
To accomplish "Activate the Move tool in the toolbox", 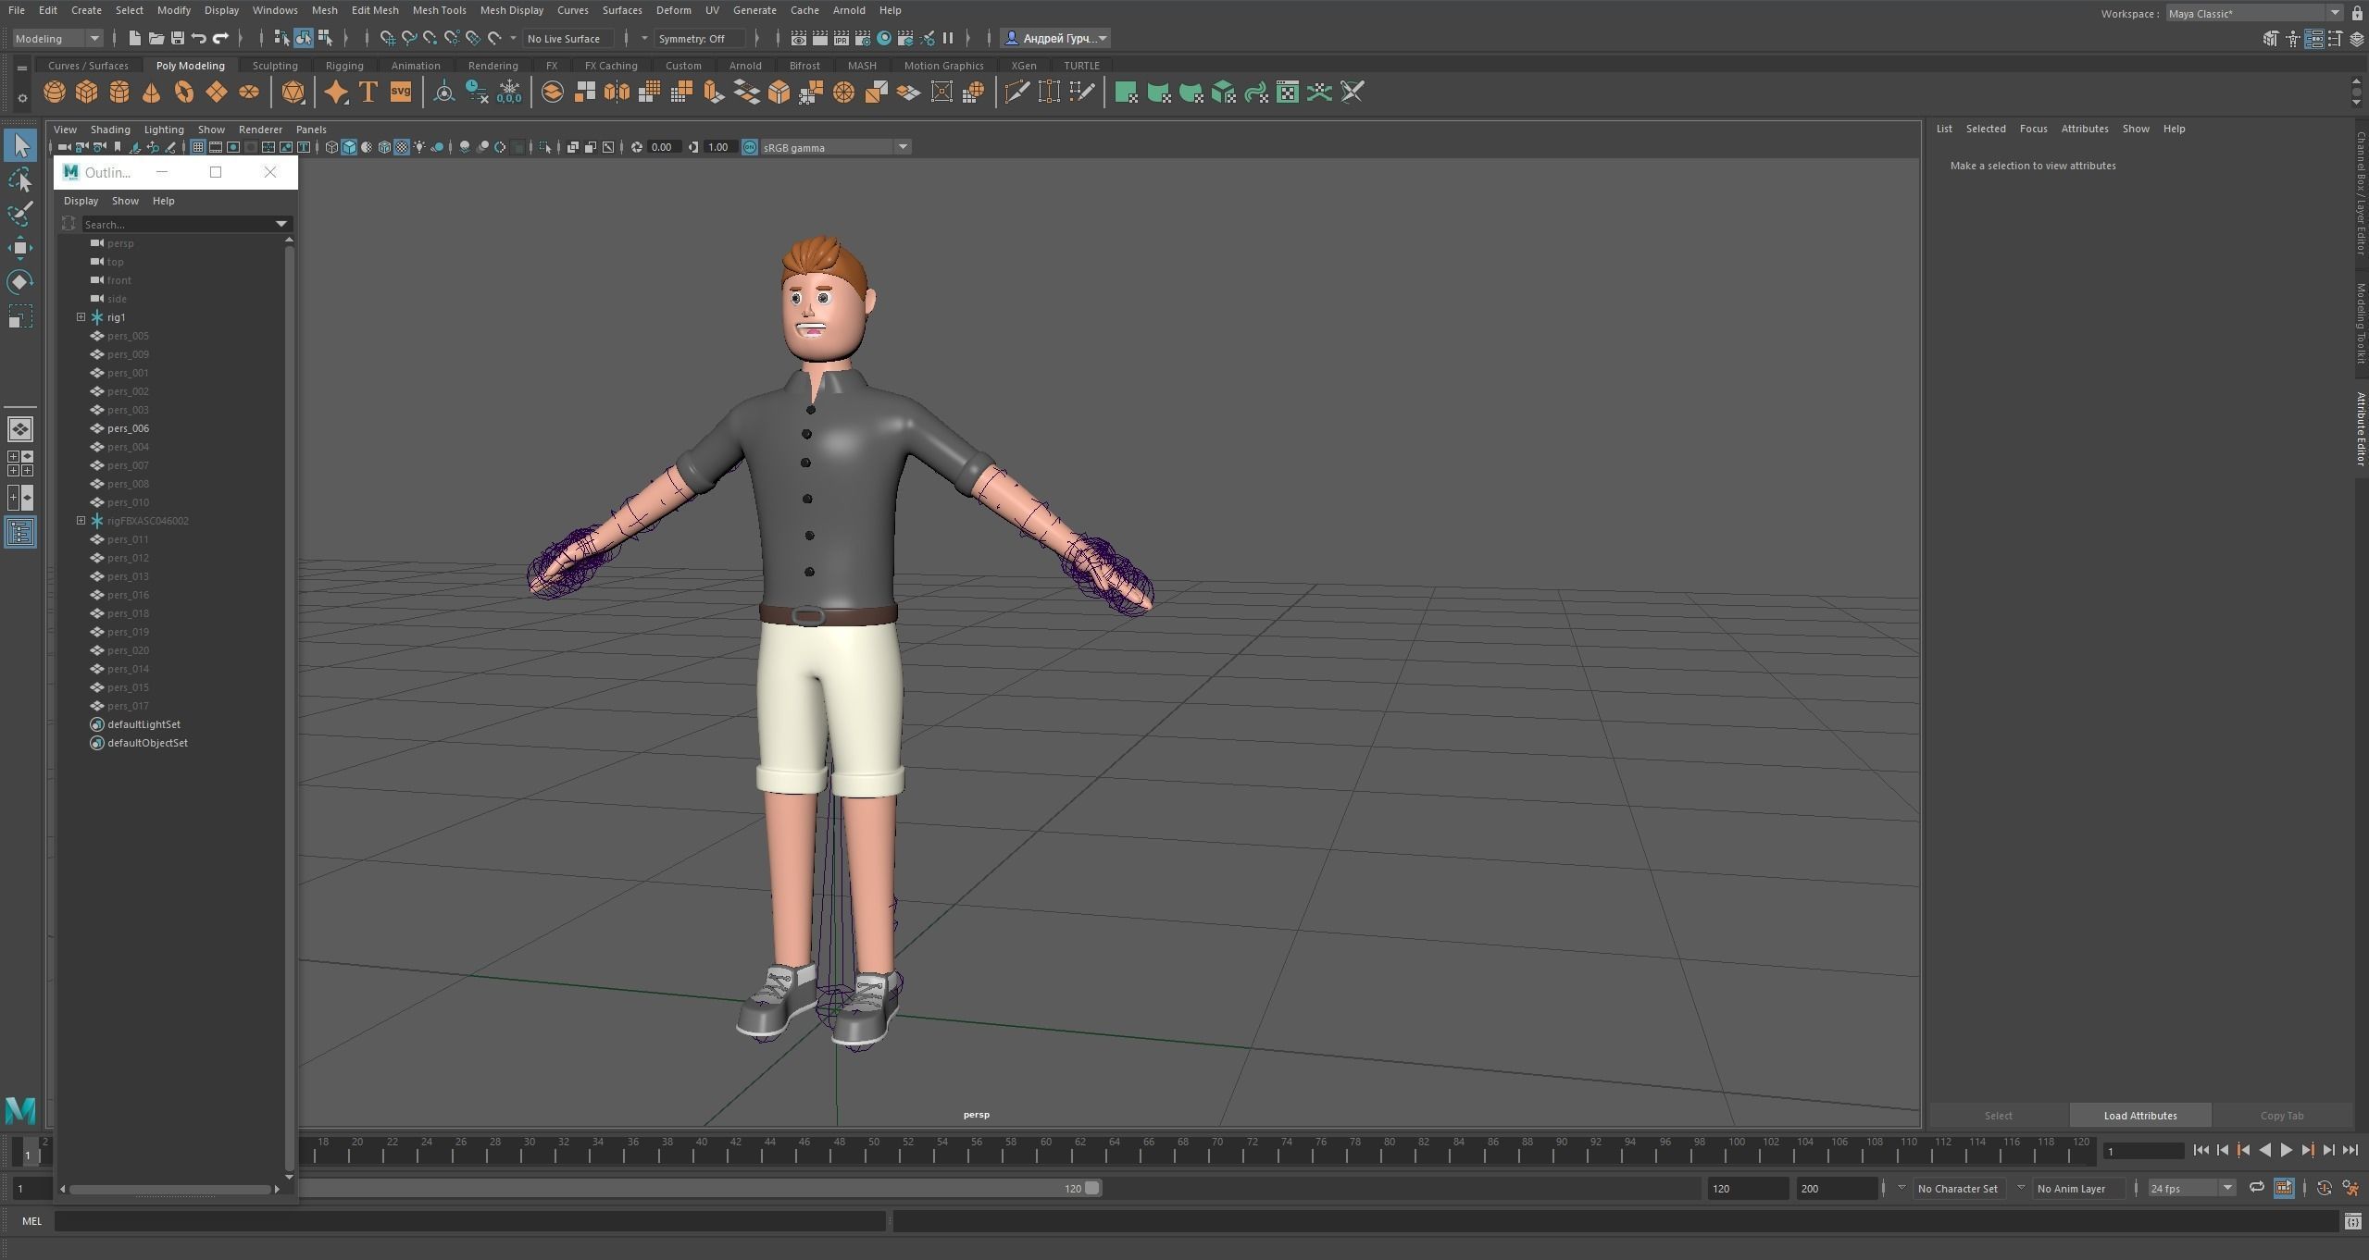I will 19,247.
